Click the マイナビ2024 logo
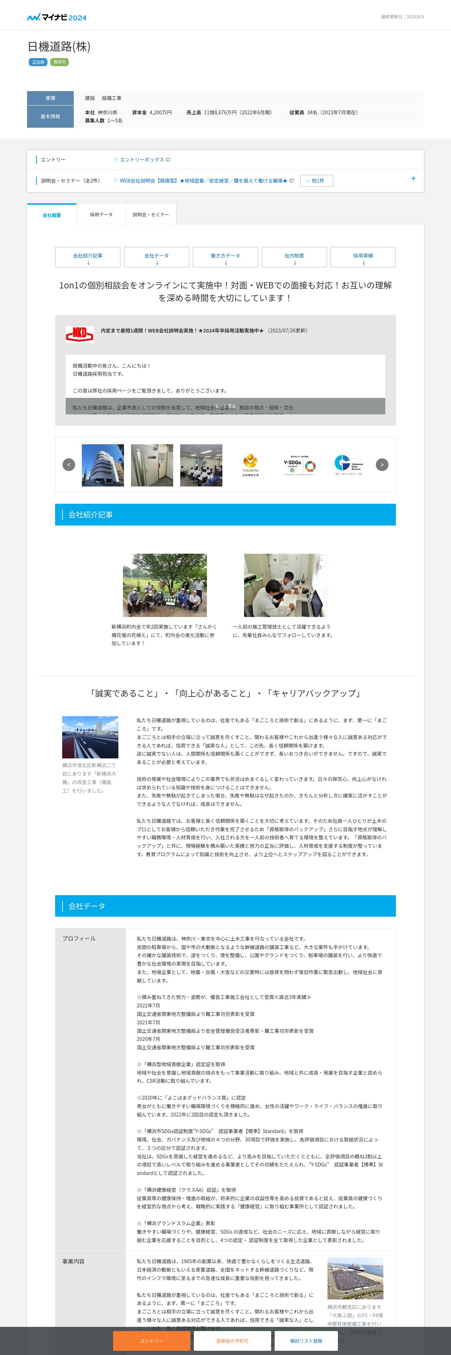Image resolution: width=451 pixels, height=1355 pixels. 57,17
